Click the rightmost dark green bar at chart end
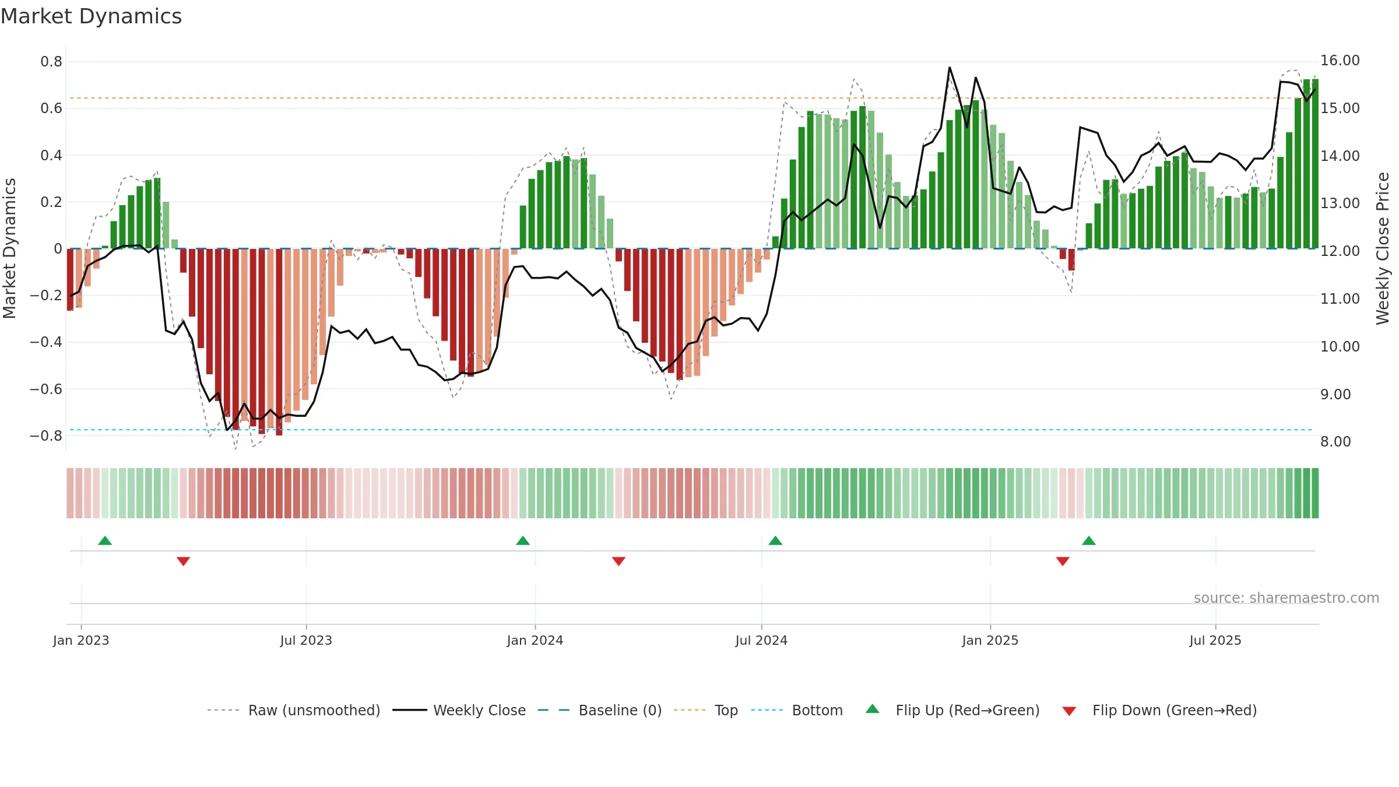The width and height of the screenshot is (1399, 787). point(1315,164)
